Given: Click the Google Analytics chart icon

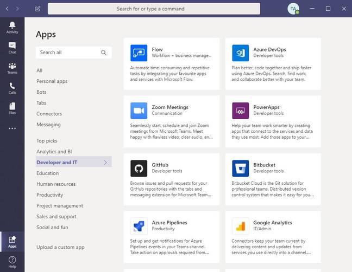Looking at the screenshot, I should tap(241, 226).
